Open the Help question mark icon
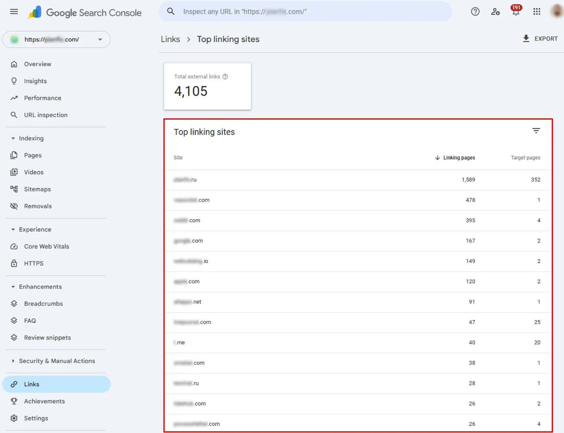 pyautogui.click(x=475, y=11)
